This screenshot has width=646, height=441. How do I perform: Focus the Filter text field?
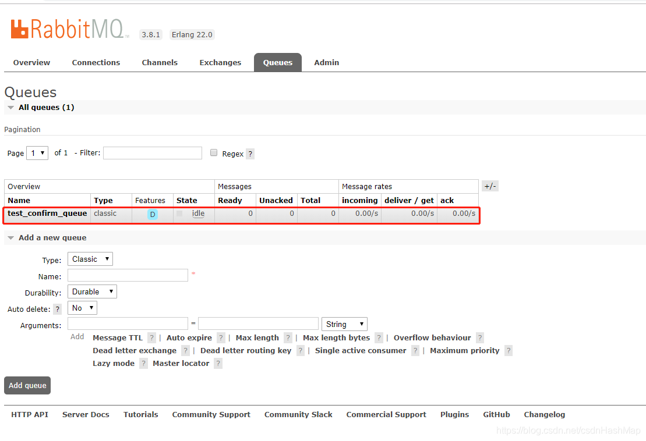[x=153, y=153]
